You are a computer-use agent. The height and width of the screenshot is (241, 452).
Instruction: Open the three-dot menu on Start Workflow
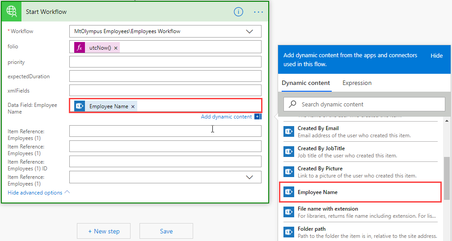click(258, 12)
